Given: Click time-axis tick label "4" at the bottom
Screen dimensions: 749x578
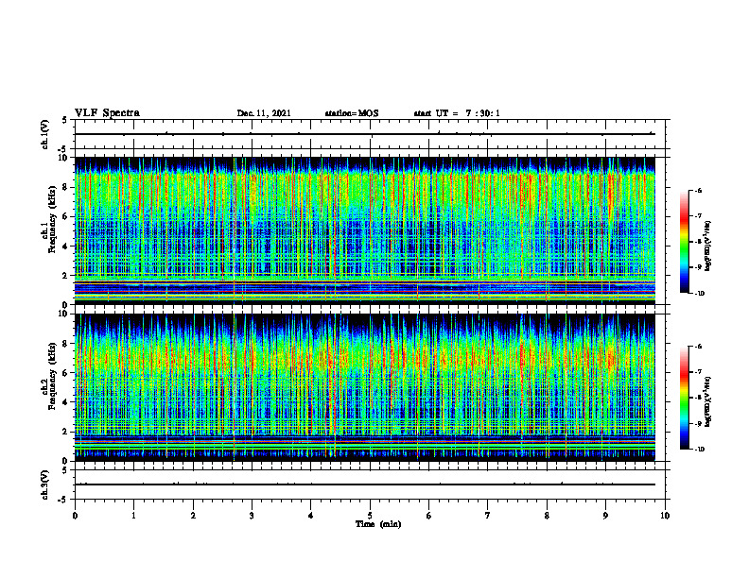Looking at the screenshot, I should click(311, 516).
